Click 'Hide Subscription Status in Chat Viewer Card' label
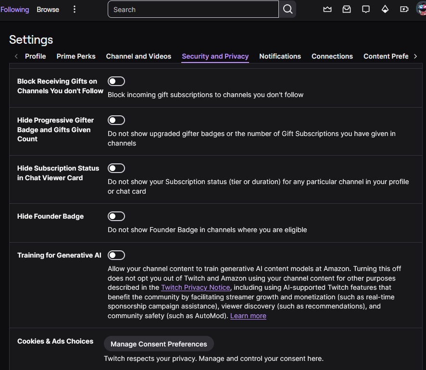426x370 pixels. [58, 173]
